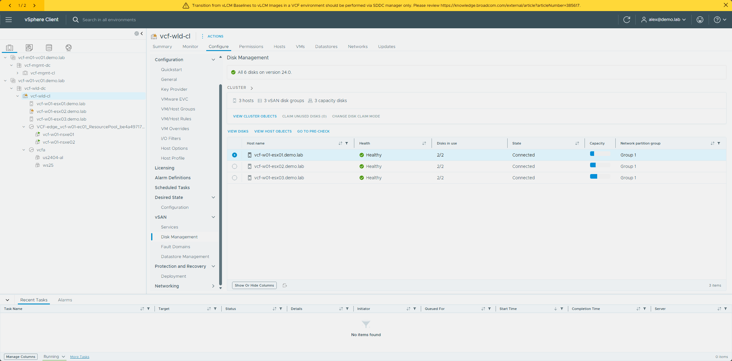Image resolution: width=732 pixels, height=361 pixels.
Task: Click the configure menu vertical scrollbar
Action: click(220, 184)
